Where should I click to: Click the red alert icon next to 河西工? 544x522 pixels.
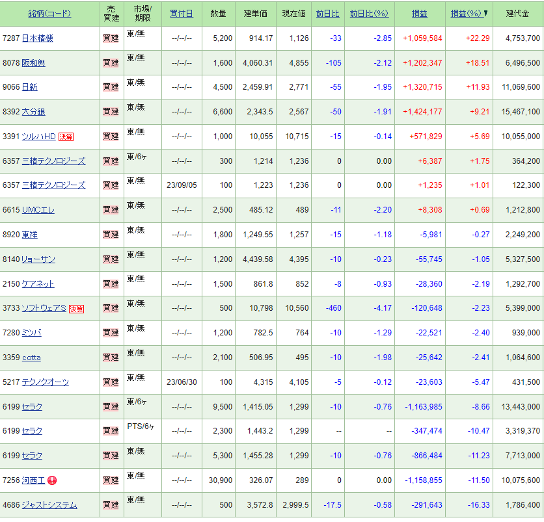pyautogui.click(x=52, y=480)
